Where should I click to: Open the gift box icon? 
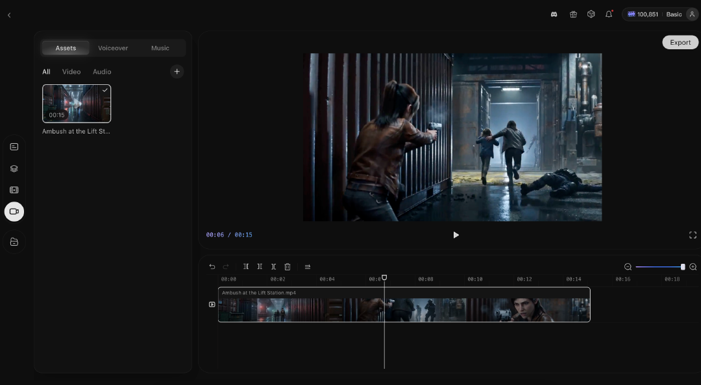[573, 14]
